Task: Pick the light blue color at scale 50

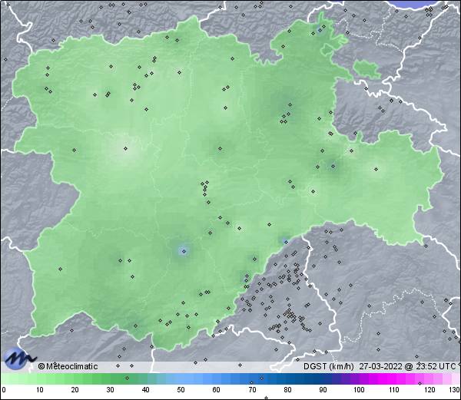Action: point(181,379)
